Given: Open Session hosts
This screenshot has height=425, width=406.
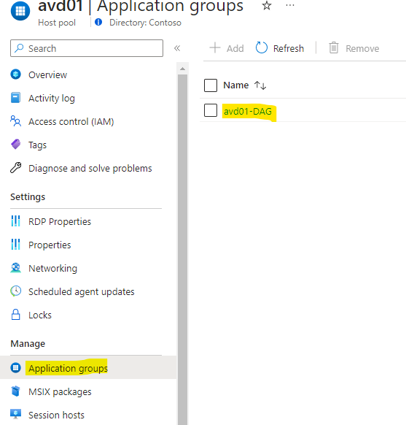Looking at the screenshot, I should pos(57,416).
